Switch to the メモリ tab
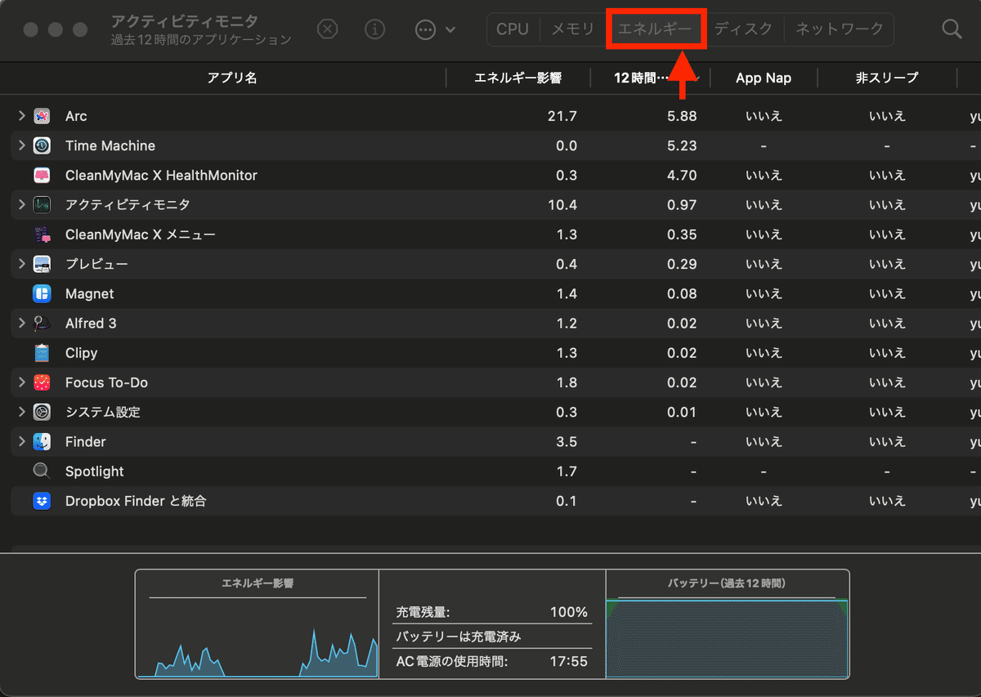The image size is (981, 697). pyautogui.click(x=573, y=29)
